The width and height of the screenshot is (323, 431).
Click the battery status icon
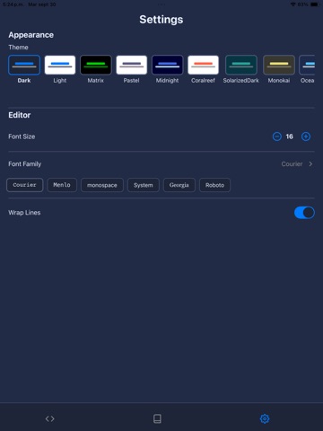pyautogui.click(x=314, y=4)
